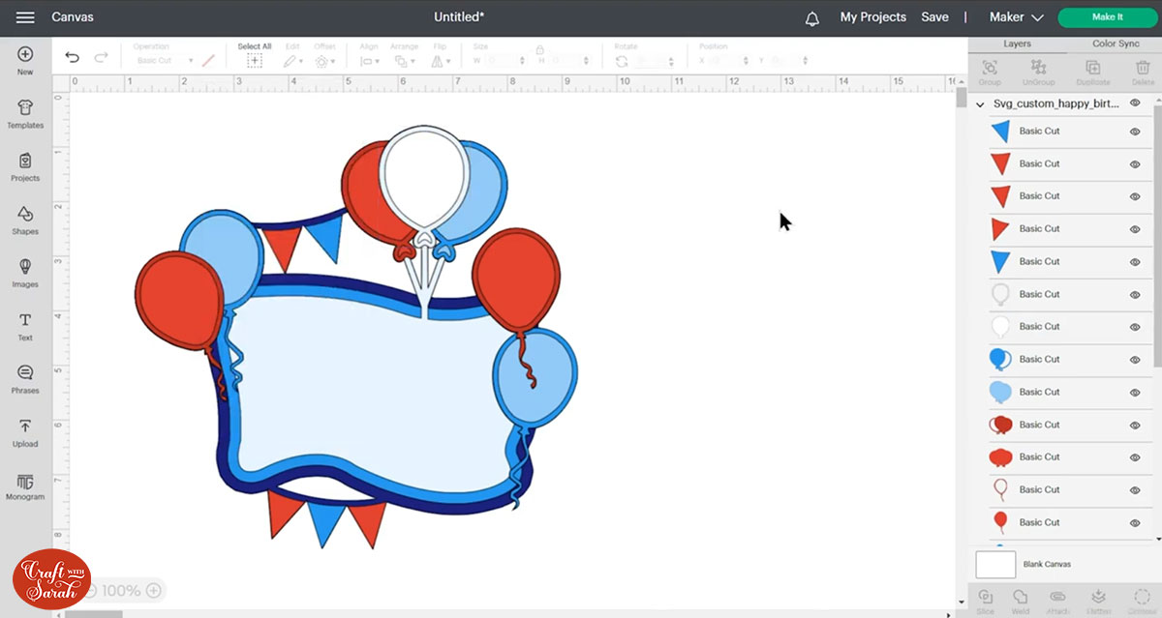Open the hamburger main menu
The image size is (1162, 618).
25,17
